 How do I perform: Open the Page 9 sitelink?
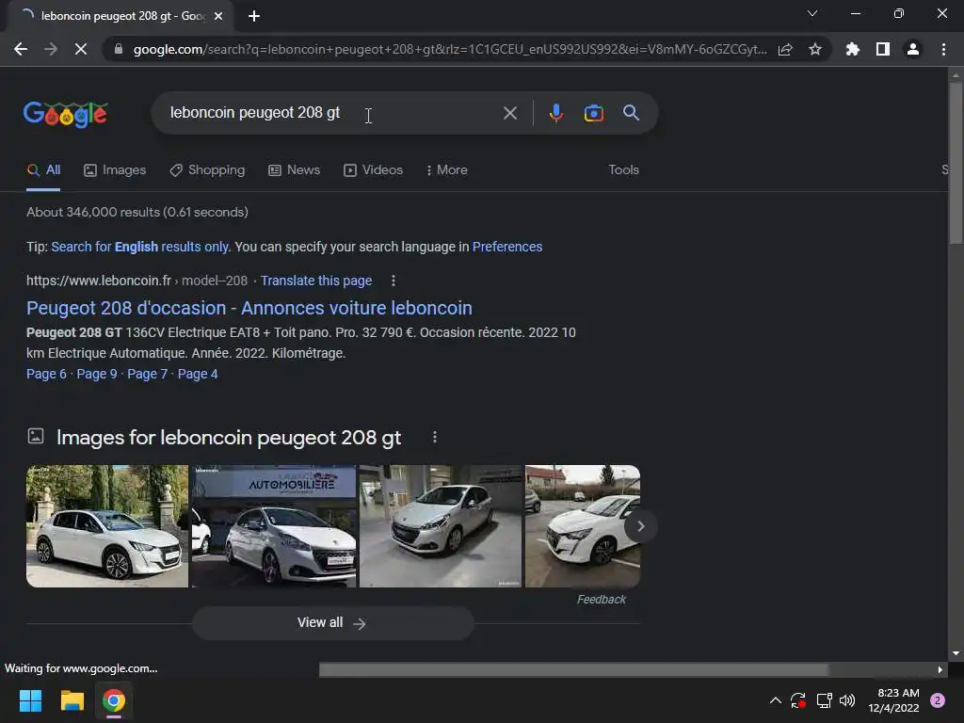coord(97,375)
